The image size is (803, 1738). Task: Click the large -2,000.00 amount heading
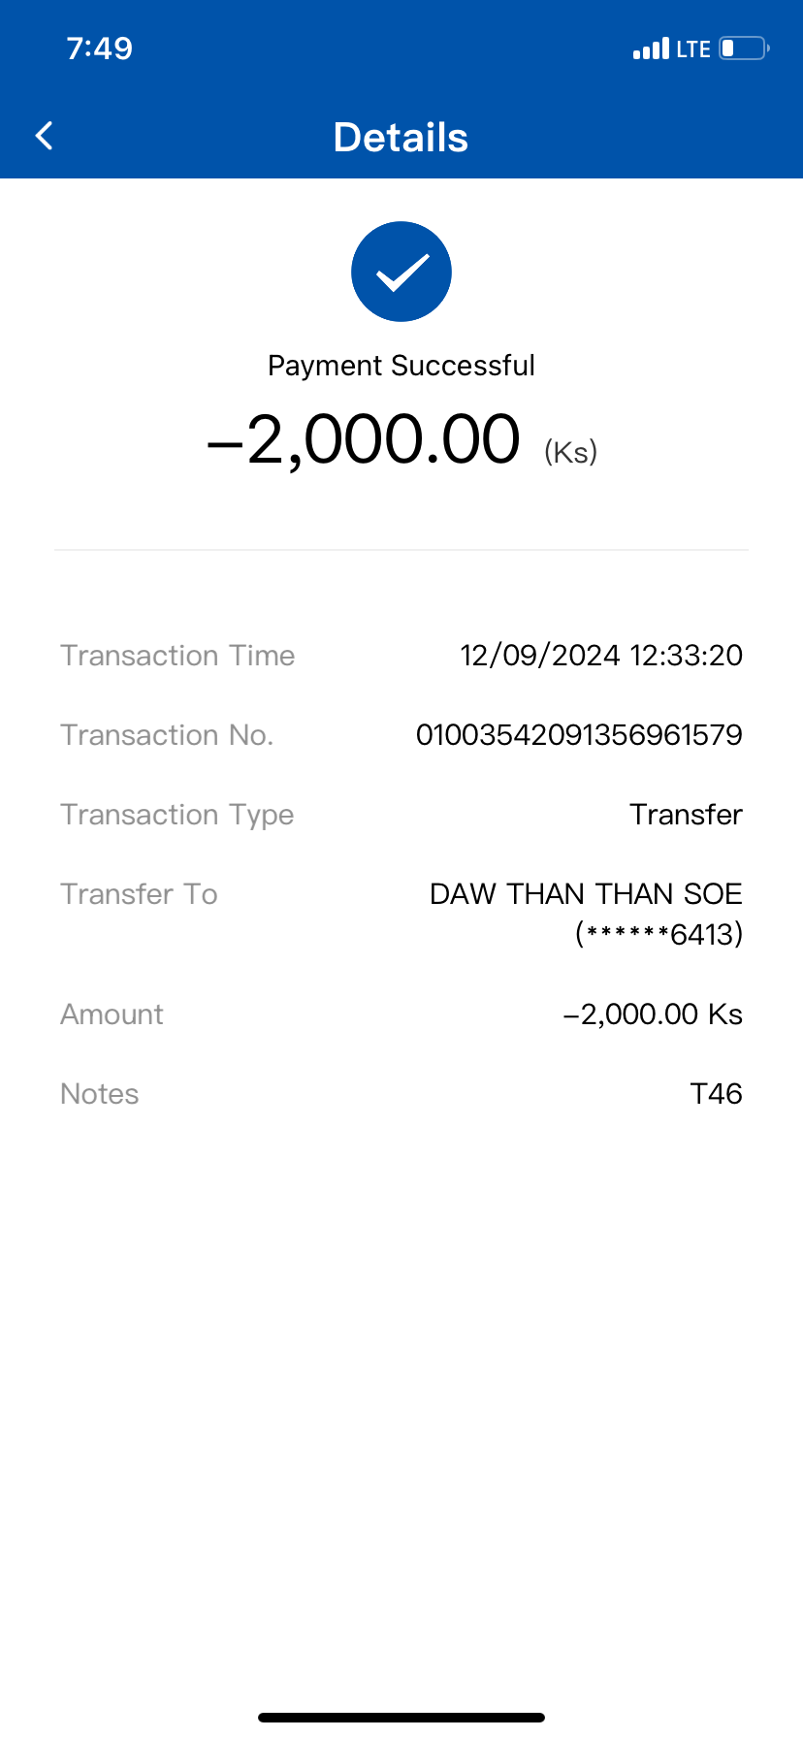[365, 439]
